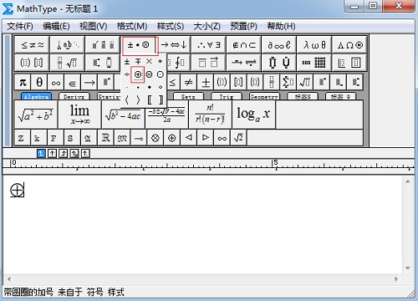This screenshot has width=418, height=301.
Task: Insert the not-equal sign from the small bar
Action: 189,82
